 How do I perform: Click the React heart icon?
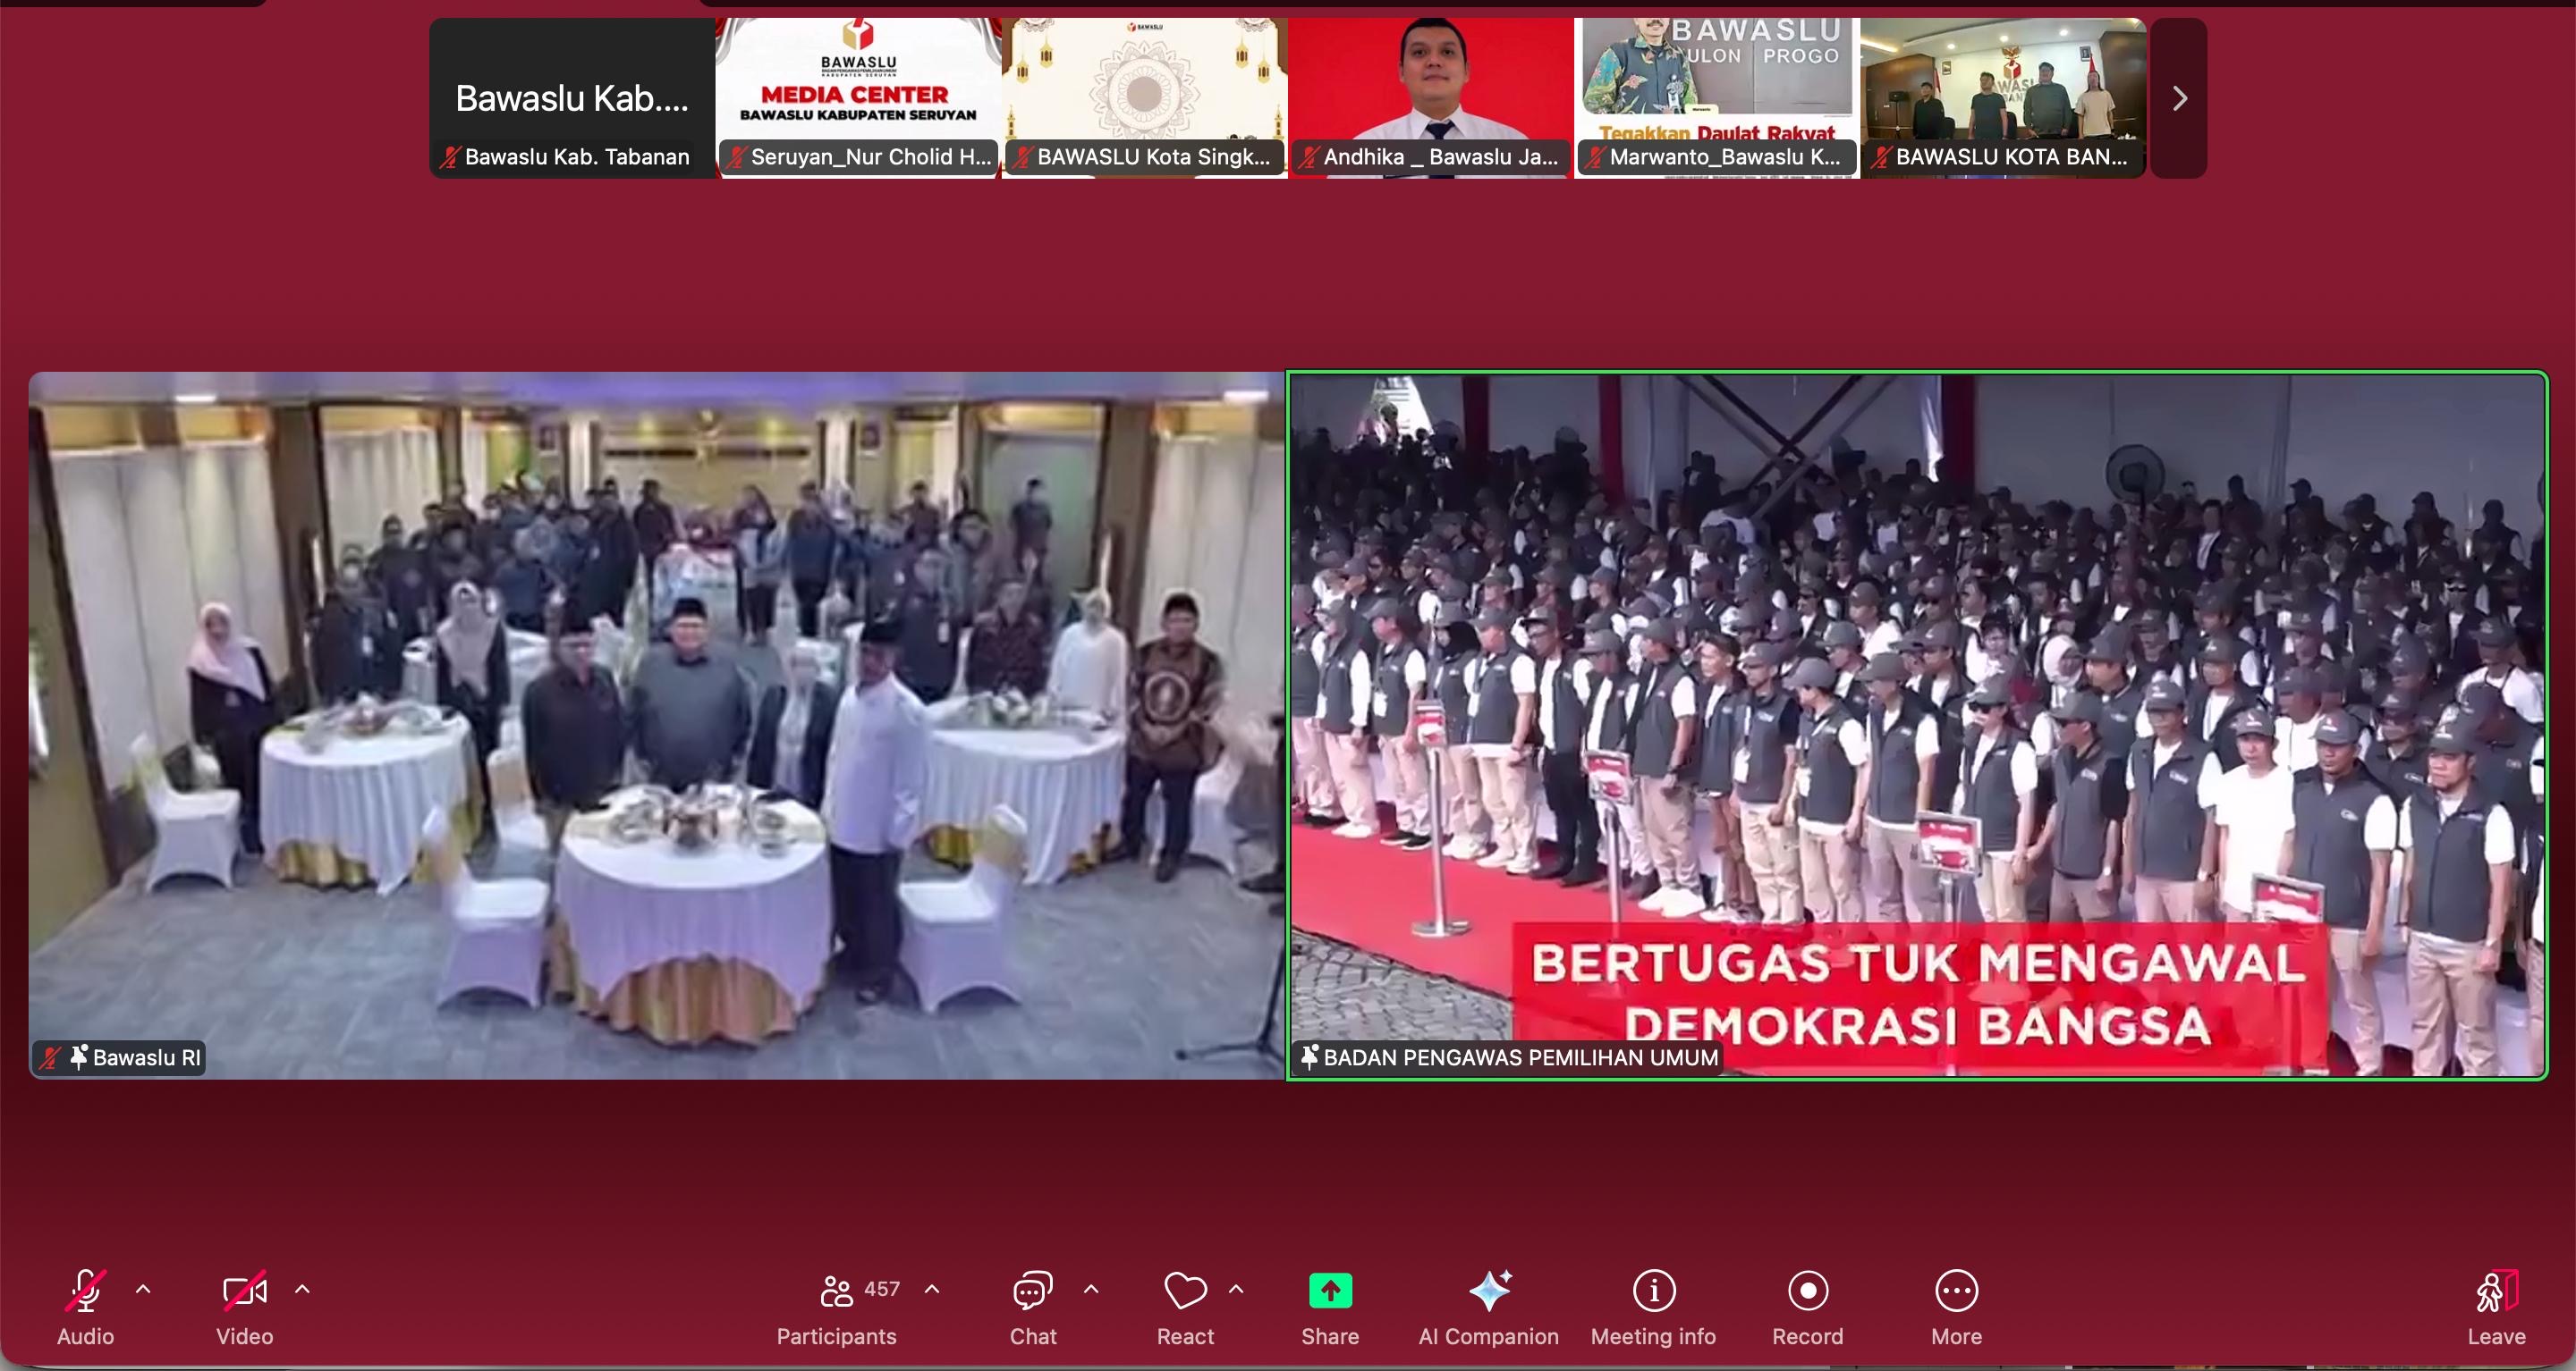1185,1291
